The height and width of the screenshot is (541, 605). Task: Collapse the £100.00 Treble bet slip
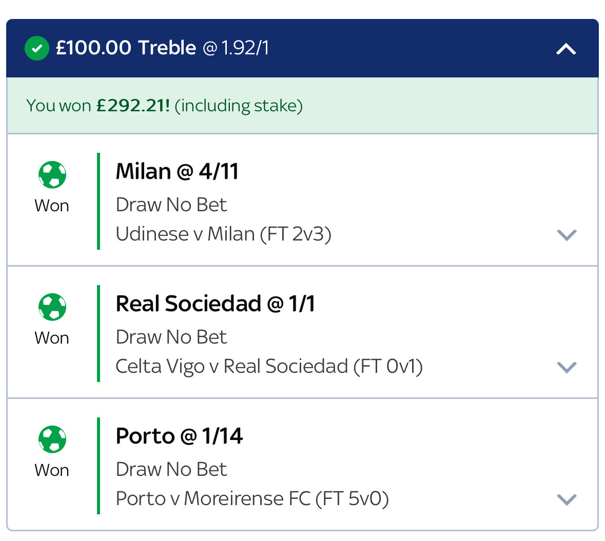tap(566, 49)
